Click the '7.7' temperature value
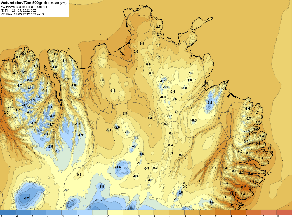This screenshot has height=218, width=292. click(252, 164)
